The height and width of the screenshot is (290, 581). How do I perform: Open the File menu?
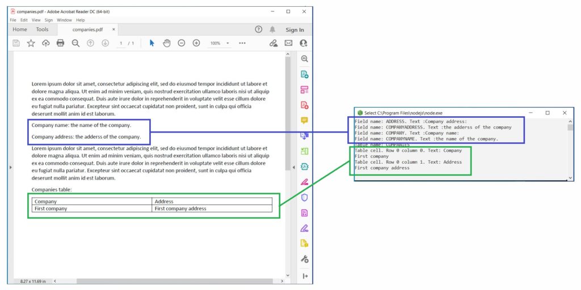pos(13,20)
